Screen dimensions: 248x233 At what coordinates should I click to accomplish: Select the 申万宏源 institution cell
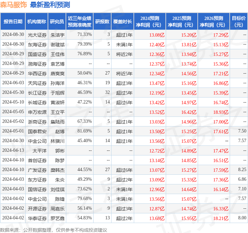pos(37,112)
